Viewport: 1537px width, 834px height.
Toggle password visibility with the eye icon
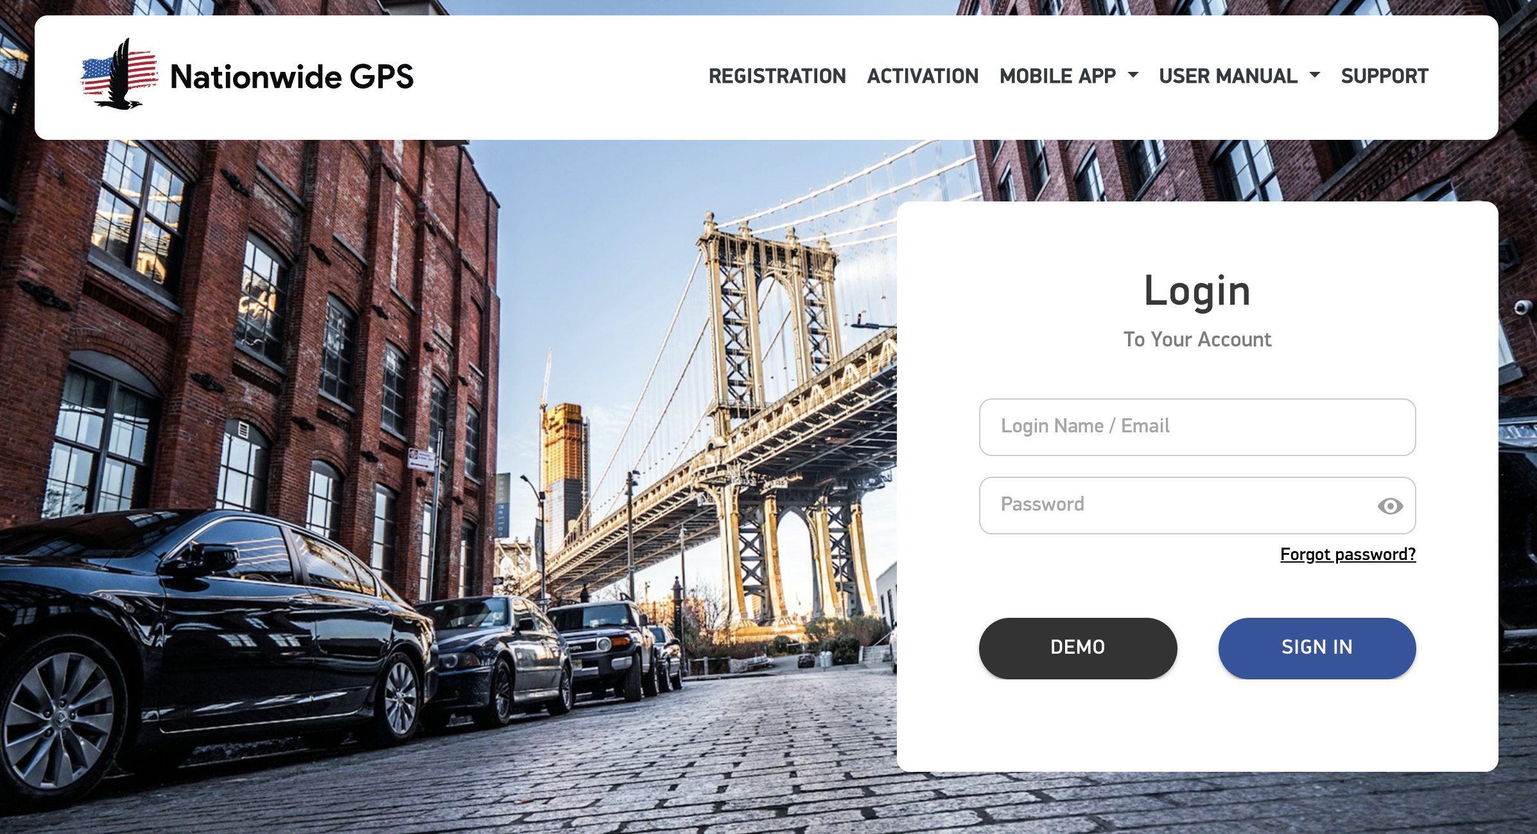pyautogui.click(x=1390, y=506)
